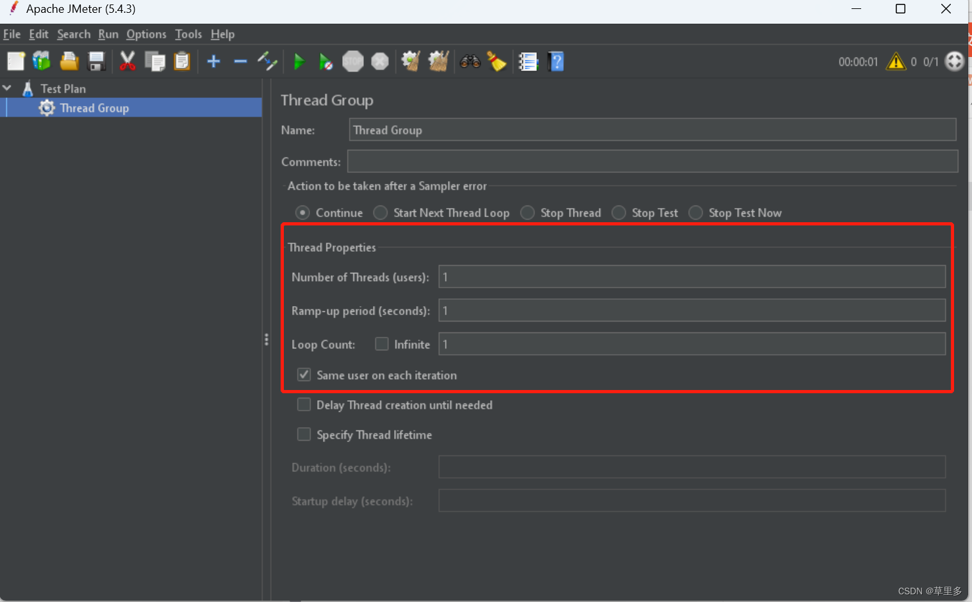Select Stop Test Now radio button
972x602 pixels.
(x=695, y=213)
